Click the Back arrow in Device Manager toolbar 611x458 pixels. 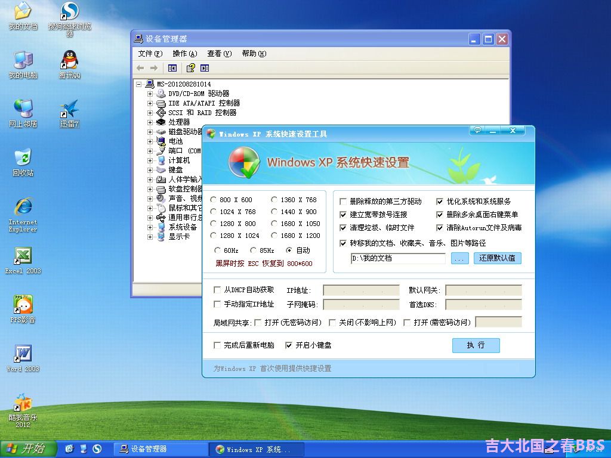[x=140, y=68]
